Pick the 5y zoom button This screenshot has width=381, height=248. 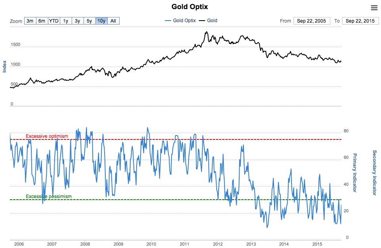pyautogui.click(x=90, y=21)
